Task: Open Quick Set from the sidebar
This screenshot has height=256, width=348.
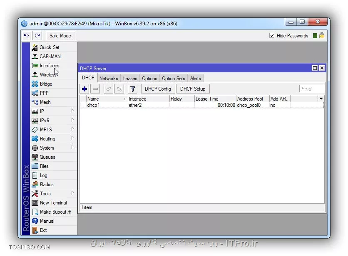Action: (x=49, y=47)
